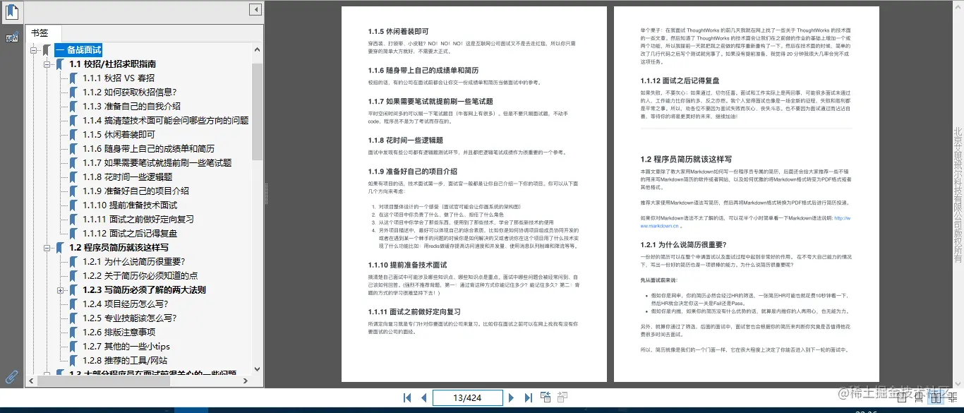Open bookmark 1.1.11 面试之前做好定向复习
Image resolution: width=964 pixels, height=413 pixels.
pos(138,220)
